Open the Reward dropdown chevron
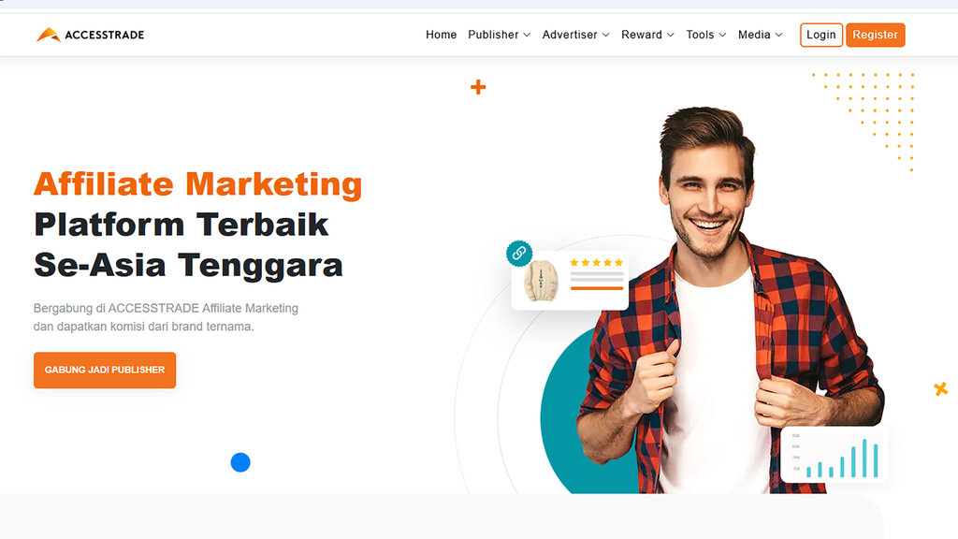Screen dimensions: 958x539 670,35
